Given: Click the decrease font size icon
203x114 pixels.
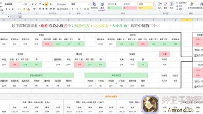Looking at the screenshot, I should coord(36,4).
